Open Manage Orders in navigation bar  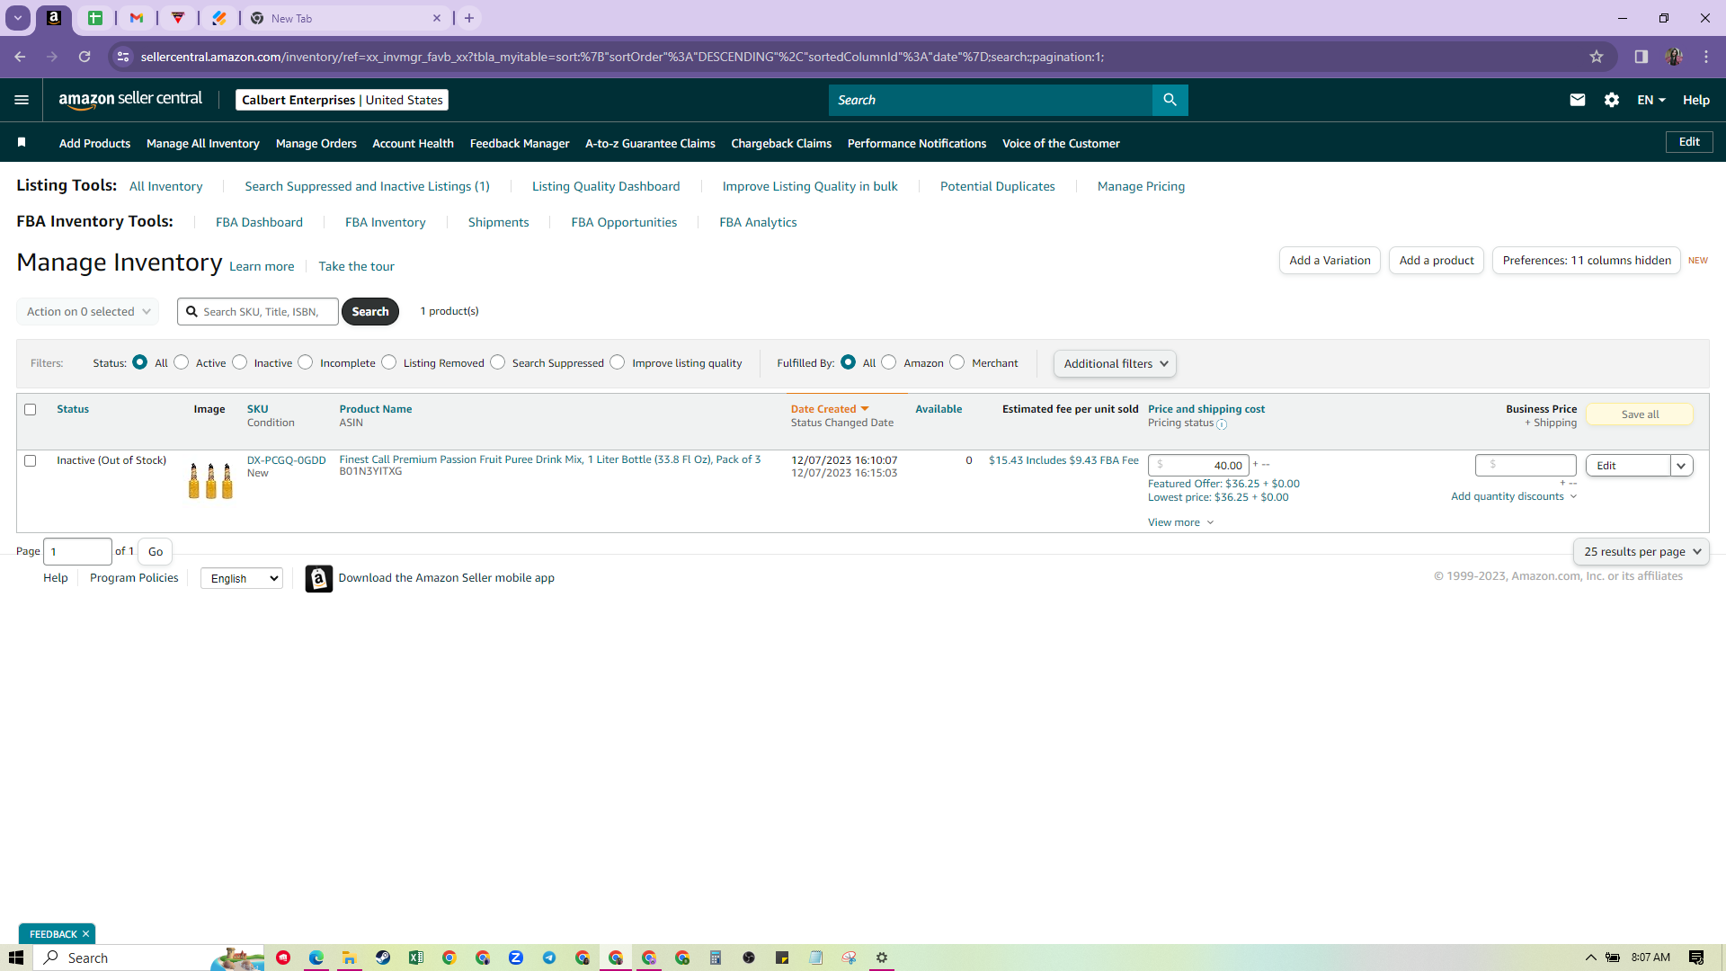(x=316, y=143)
